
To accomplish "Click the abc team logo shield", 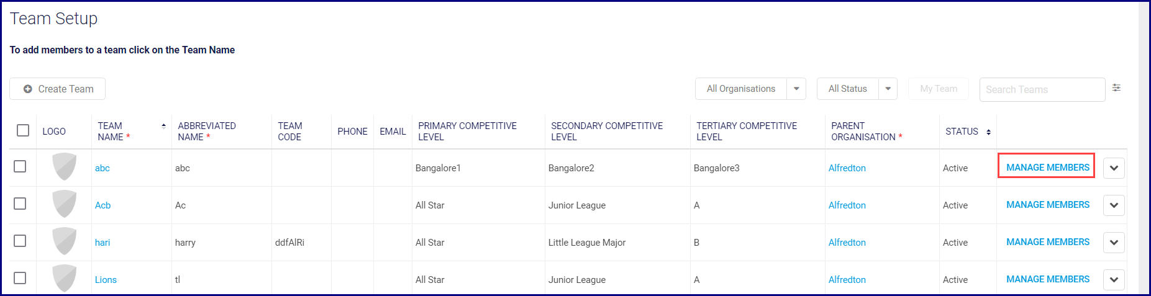I will coord(64,167).
